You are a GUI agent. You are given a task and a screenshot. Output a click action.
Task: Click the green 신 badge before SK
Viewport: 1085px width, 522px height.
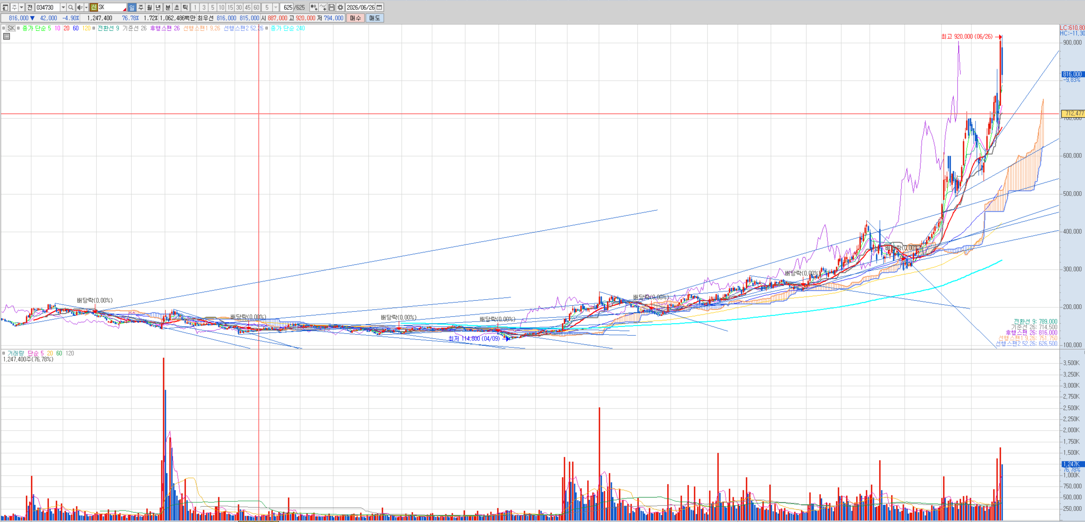tap(93, 8)
